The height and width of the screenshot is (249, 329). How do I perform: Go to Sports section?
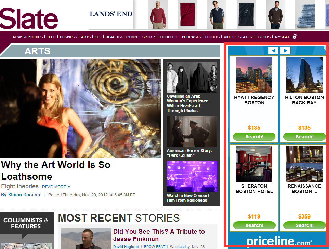pos(149,37)
